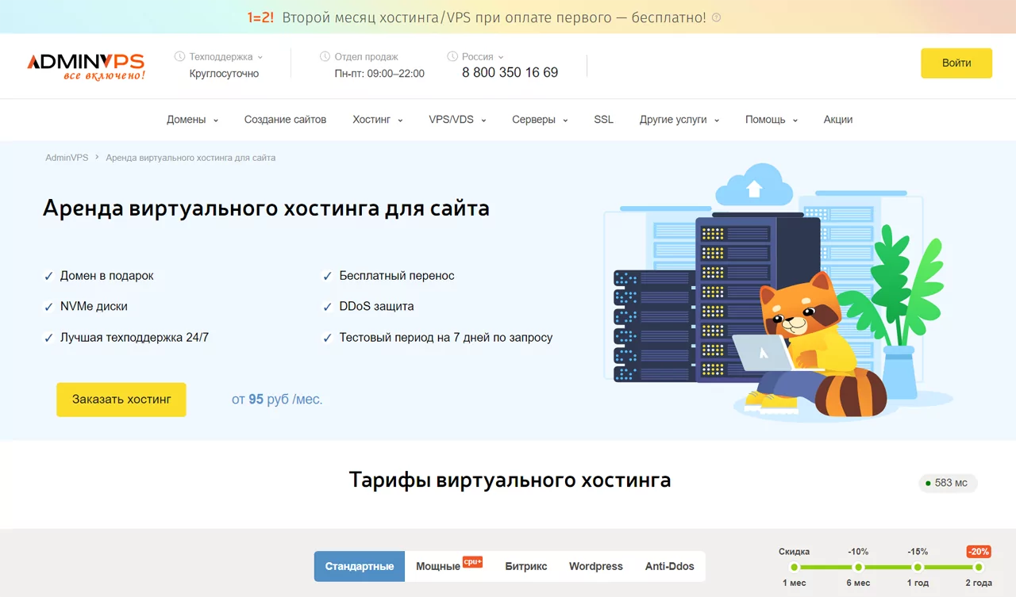This screenshot has width=1016, height=597.
Task: Open the Другие услуги menu
Action: pyautogui.click(x=679, y=120)
